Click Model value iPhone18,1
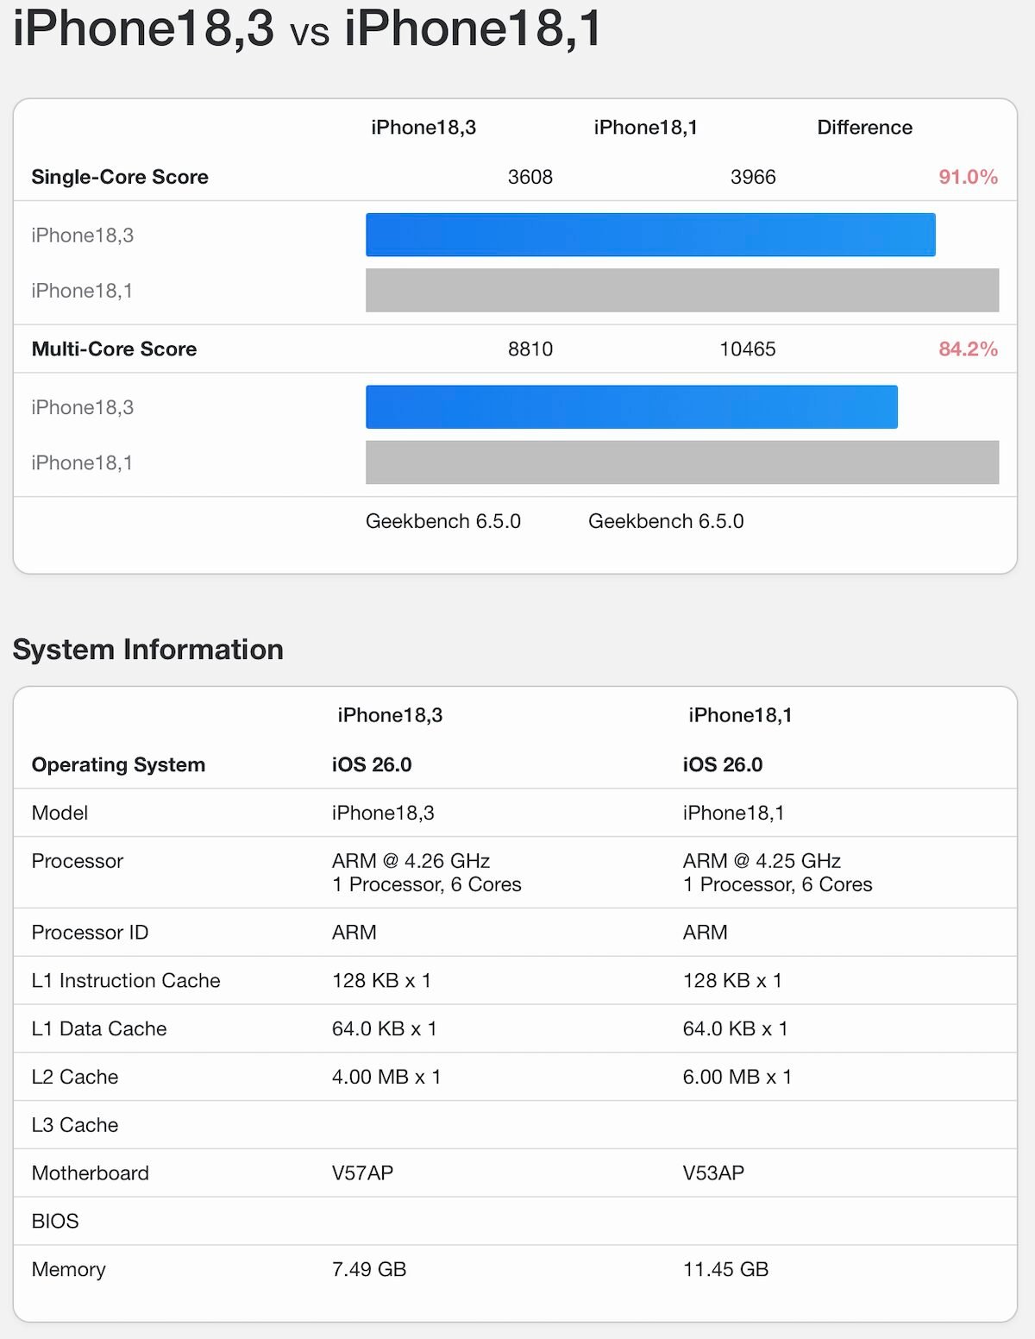Screen dimensions: 1035x1339 pos(733,813)
